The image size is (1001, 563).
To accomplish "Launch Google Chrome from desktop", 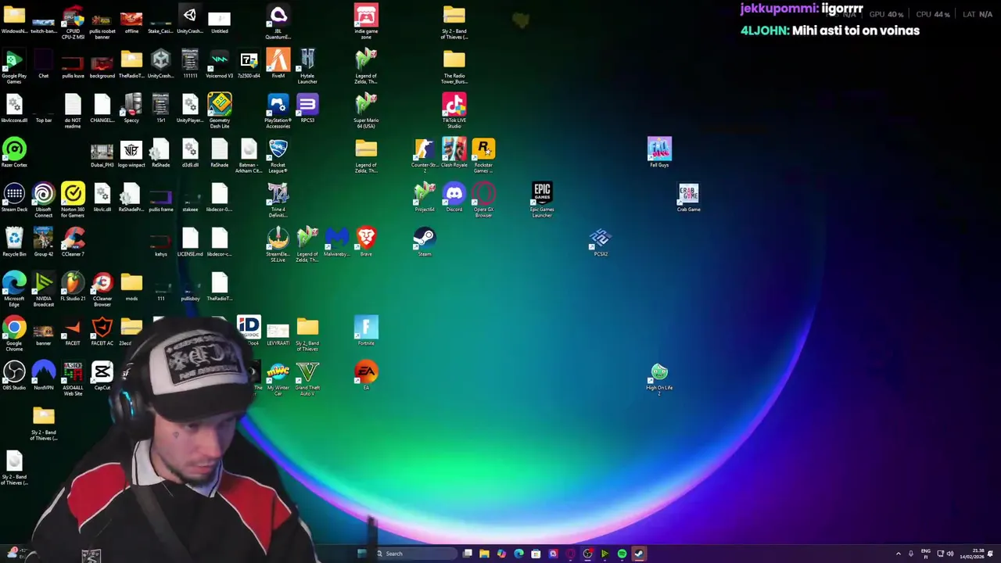I will (x=14, y=333).
